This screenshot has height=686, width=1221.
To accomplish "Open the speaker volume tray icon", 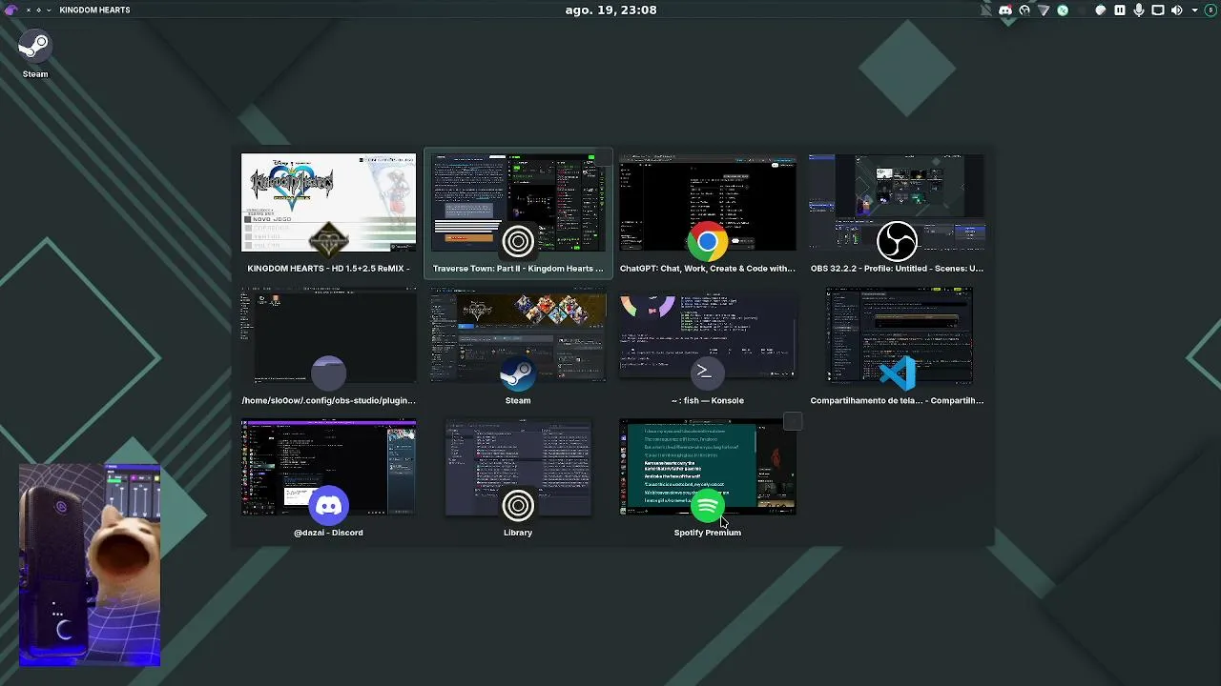I will point(1177,10).
